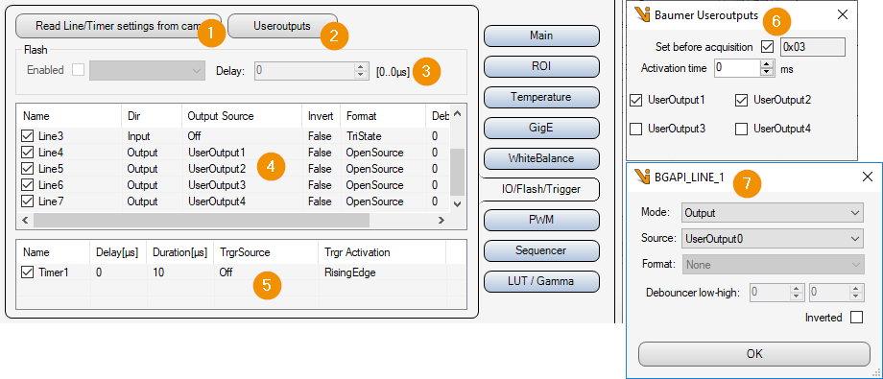The width and height of the screenshot is (883, 379).
Task: Decrease Activation time with down arrow
Action: 767,72
